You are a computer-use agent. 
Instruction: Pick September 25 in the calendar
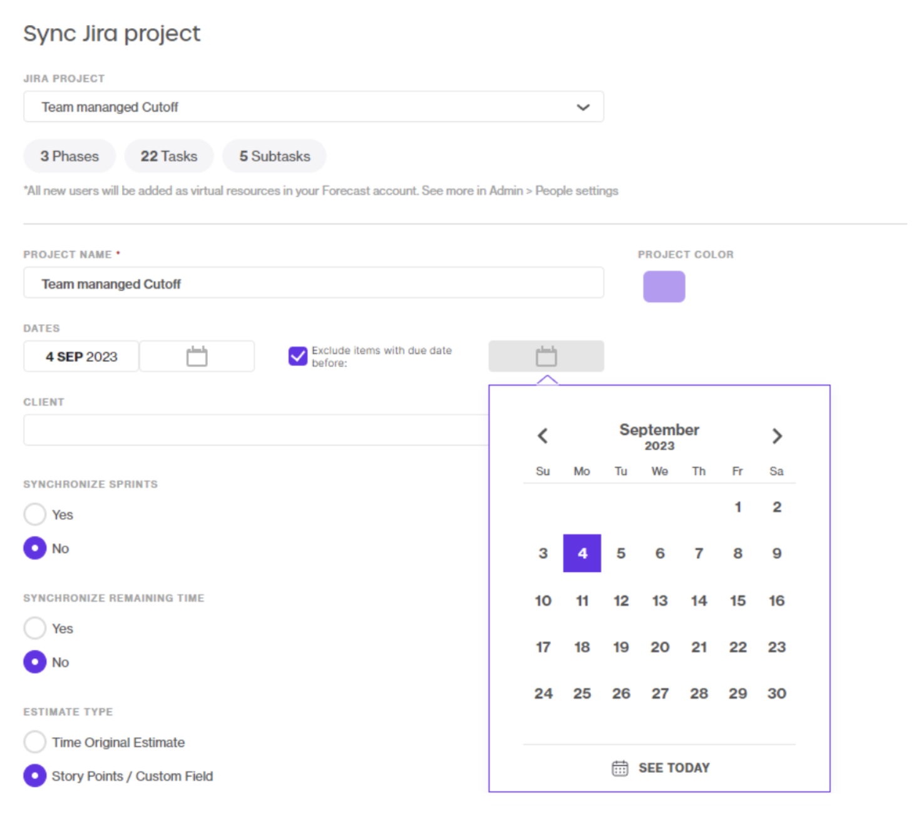click(x=582, y=693)
